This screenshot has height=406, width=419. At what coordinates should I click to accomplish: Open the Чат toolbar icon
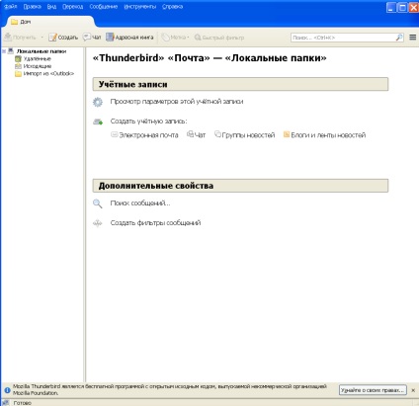pos(87,37)
